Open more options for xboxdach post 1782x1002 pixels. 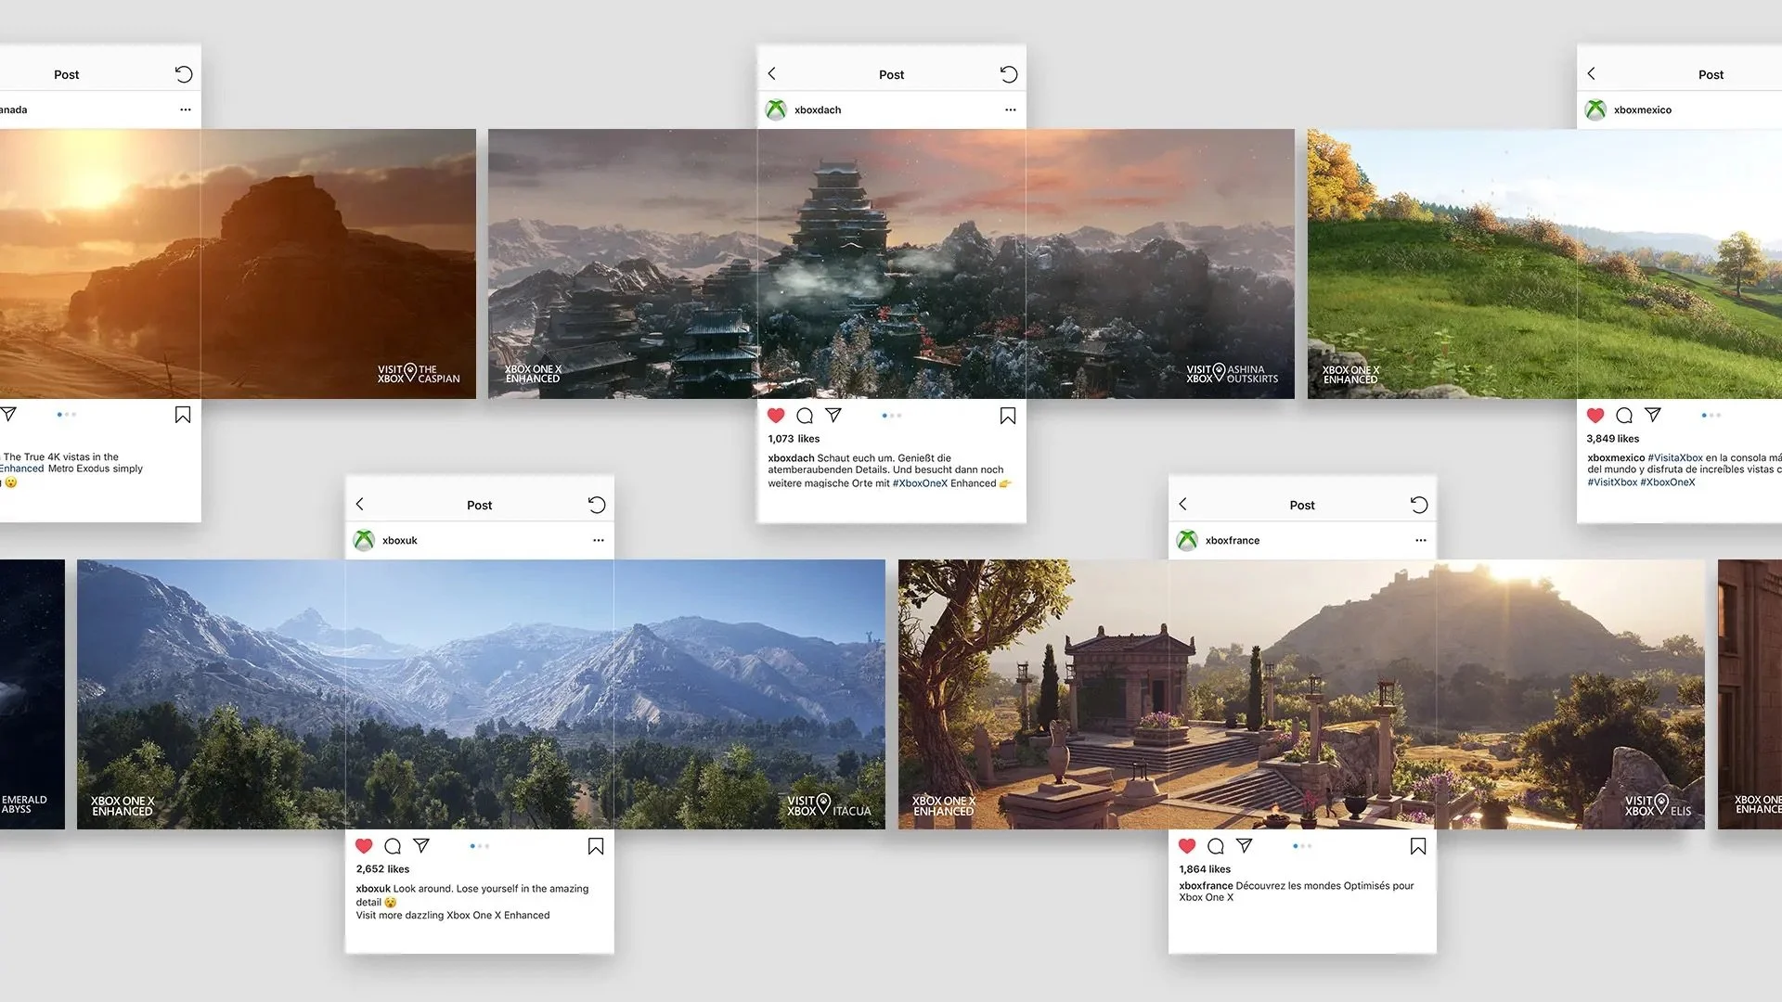pyautogui.click(x=1010, y=109)
